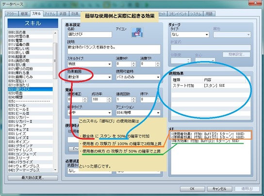Adjust the 連続回数 stepper

(x=133, y=99)
